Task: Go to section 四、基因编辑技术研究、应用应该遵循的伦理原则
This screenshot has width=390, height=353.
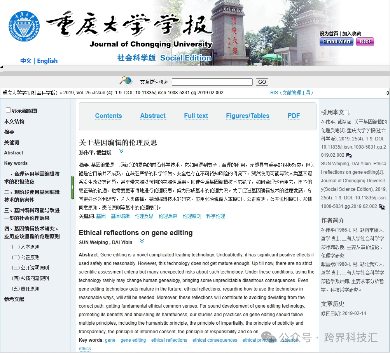Action: click(x=32, y=232)
